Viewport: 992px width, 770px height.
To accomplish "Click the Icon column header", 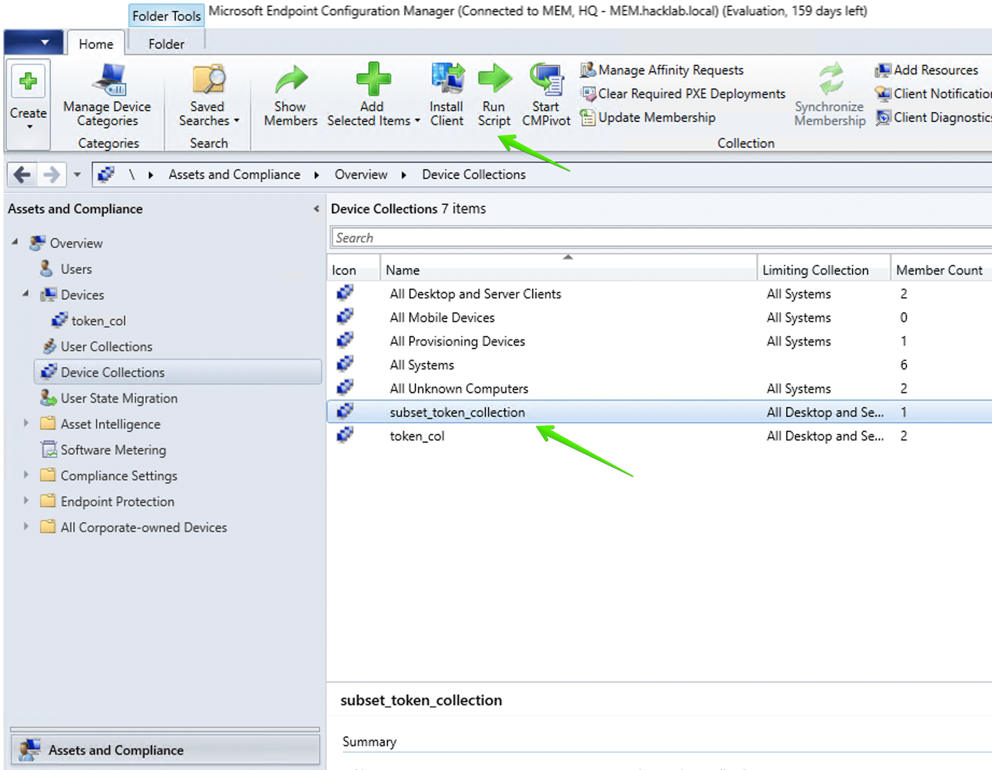I will pos(354,270).
